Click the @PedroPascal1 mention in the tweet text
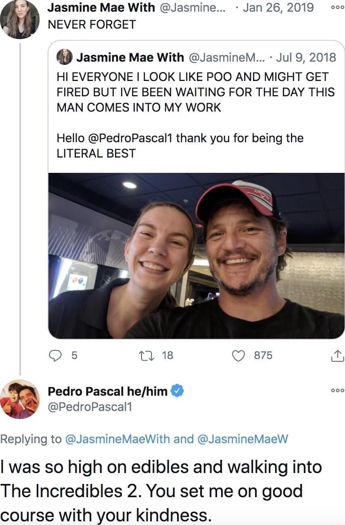 coord(134,138)
